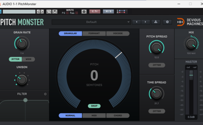Click the Mix knob
203x125 pixels.
point(191,44)
